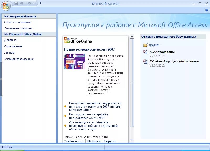Click scrollbar up arrow in Office Online pane

click(x=132, y=36)
